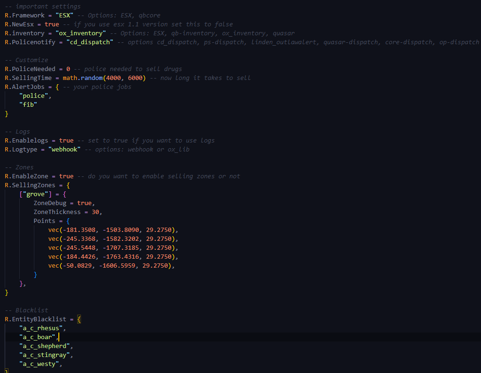Click the "a_c_westy" blacklist entry

pyautogui.click(x=39, y=364)
